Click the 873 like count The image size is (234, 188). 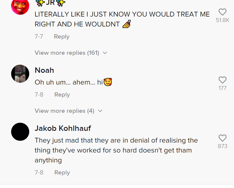tap(223, 146)
